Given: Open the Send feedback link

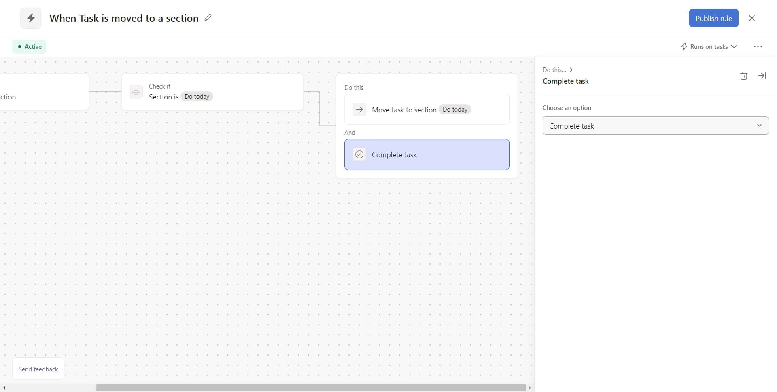Looking at the screenshot, I should [38, 369].
